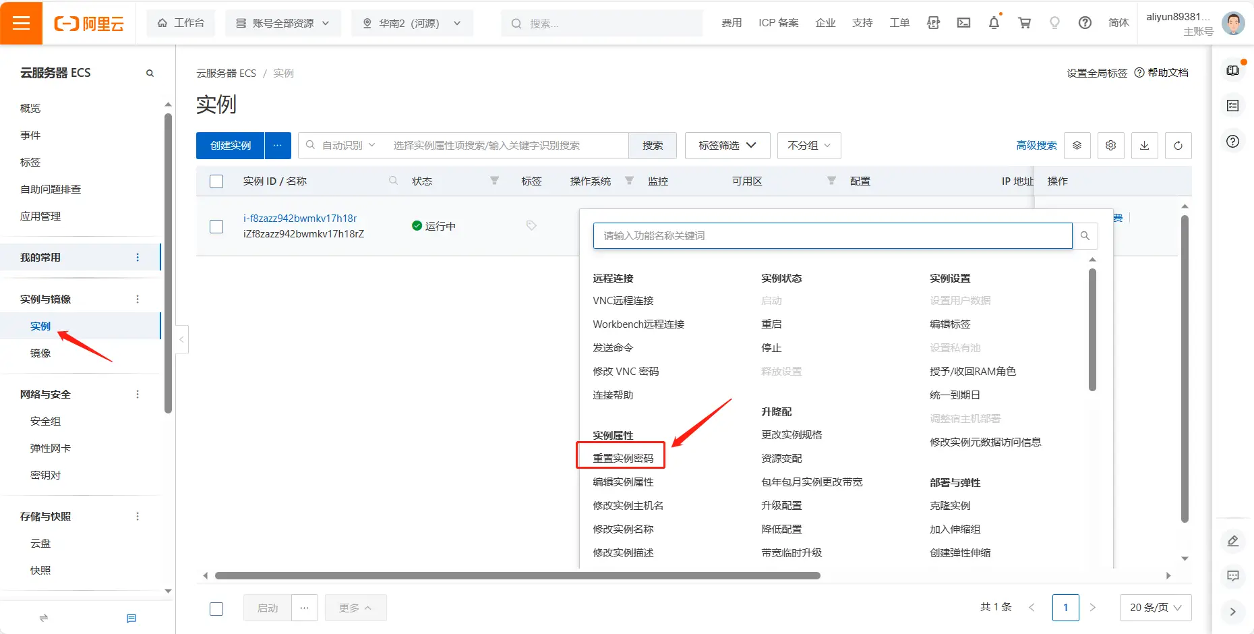Expand the 不分组 grouping dropdown
Viewport: 1254px width, 634px height.
pyautogui.click(x=808, y=145)
